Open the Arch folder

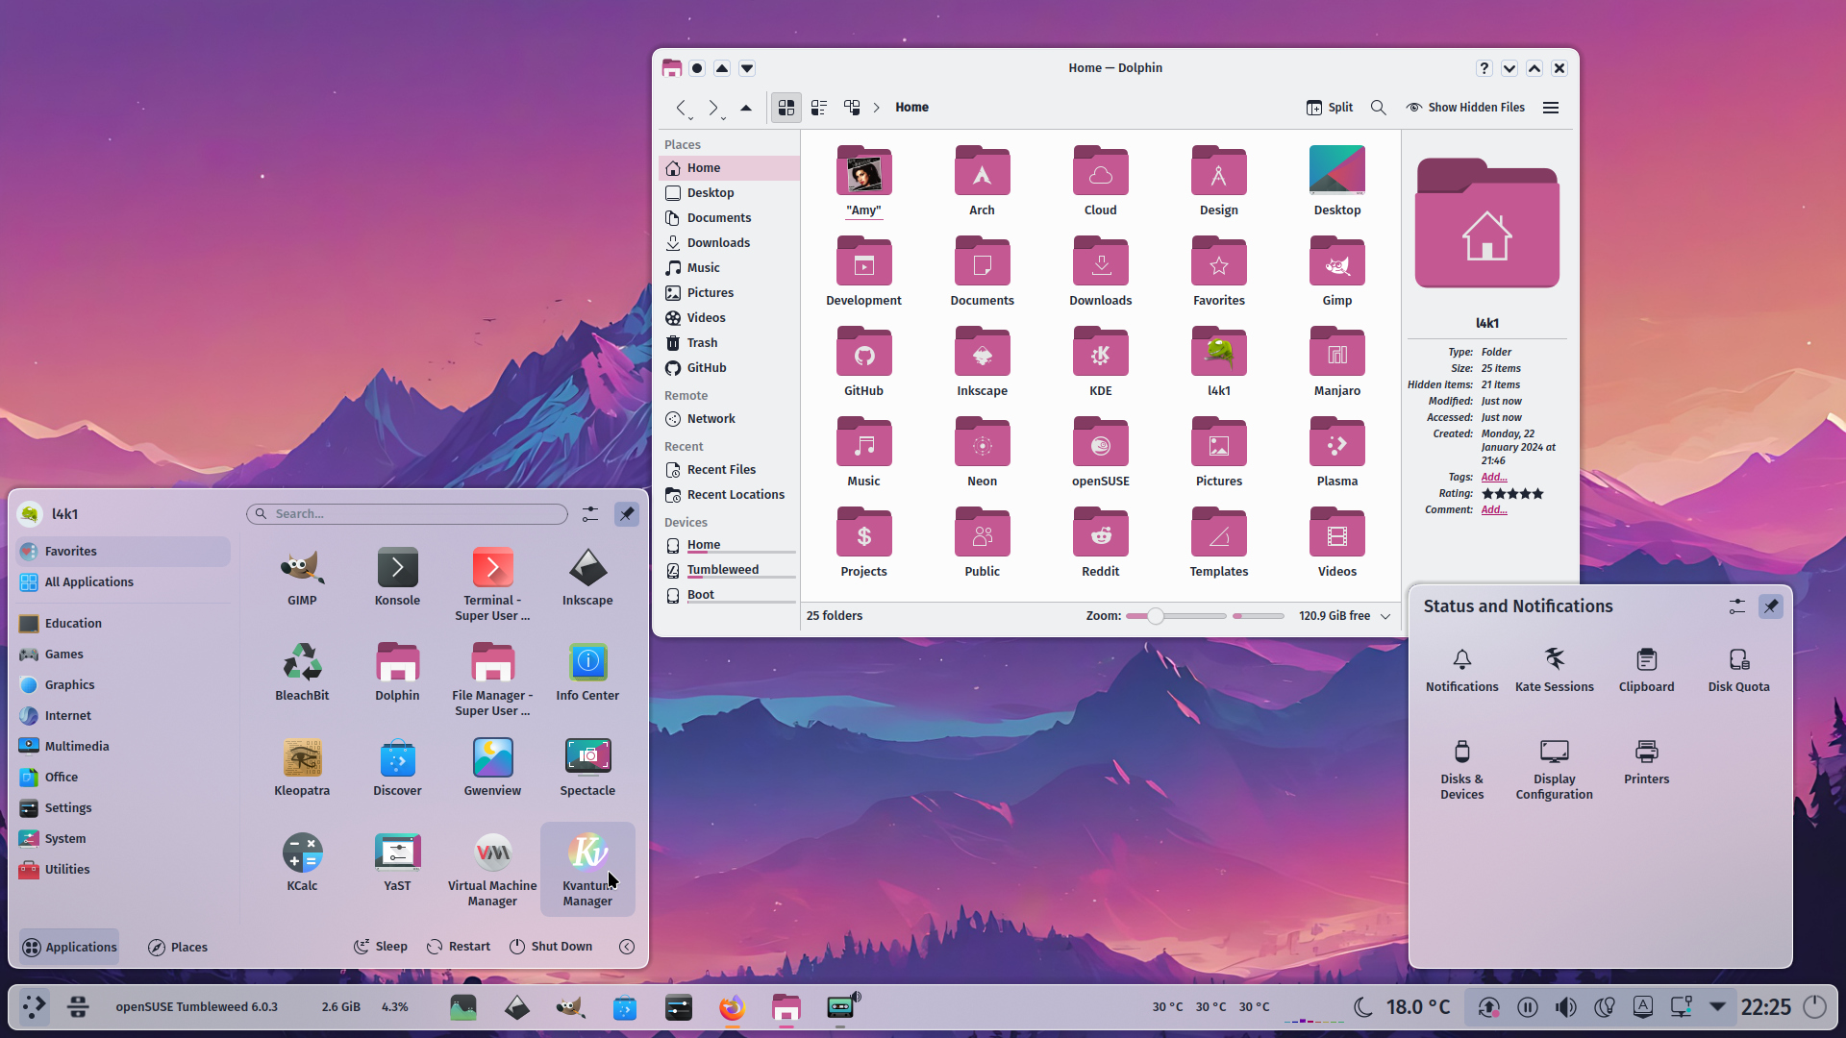click(x=982, y=181)
